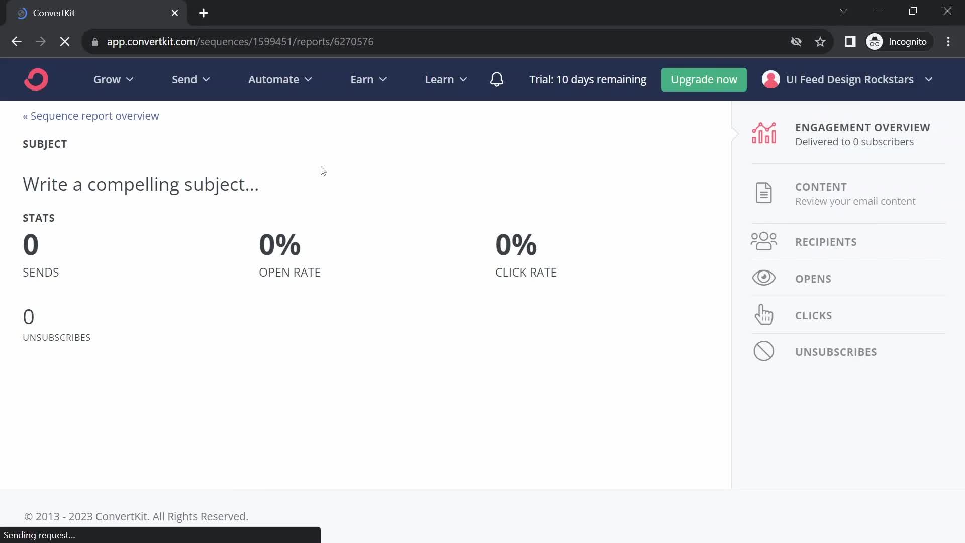Click the Clicks hand pointer icon

[764, 315]
